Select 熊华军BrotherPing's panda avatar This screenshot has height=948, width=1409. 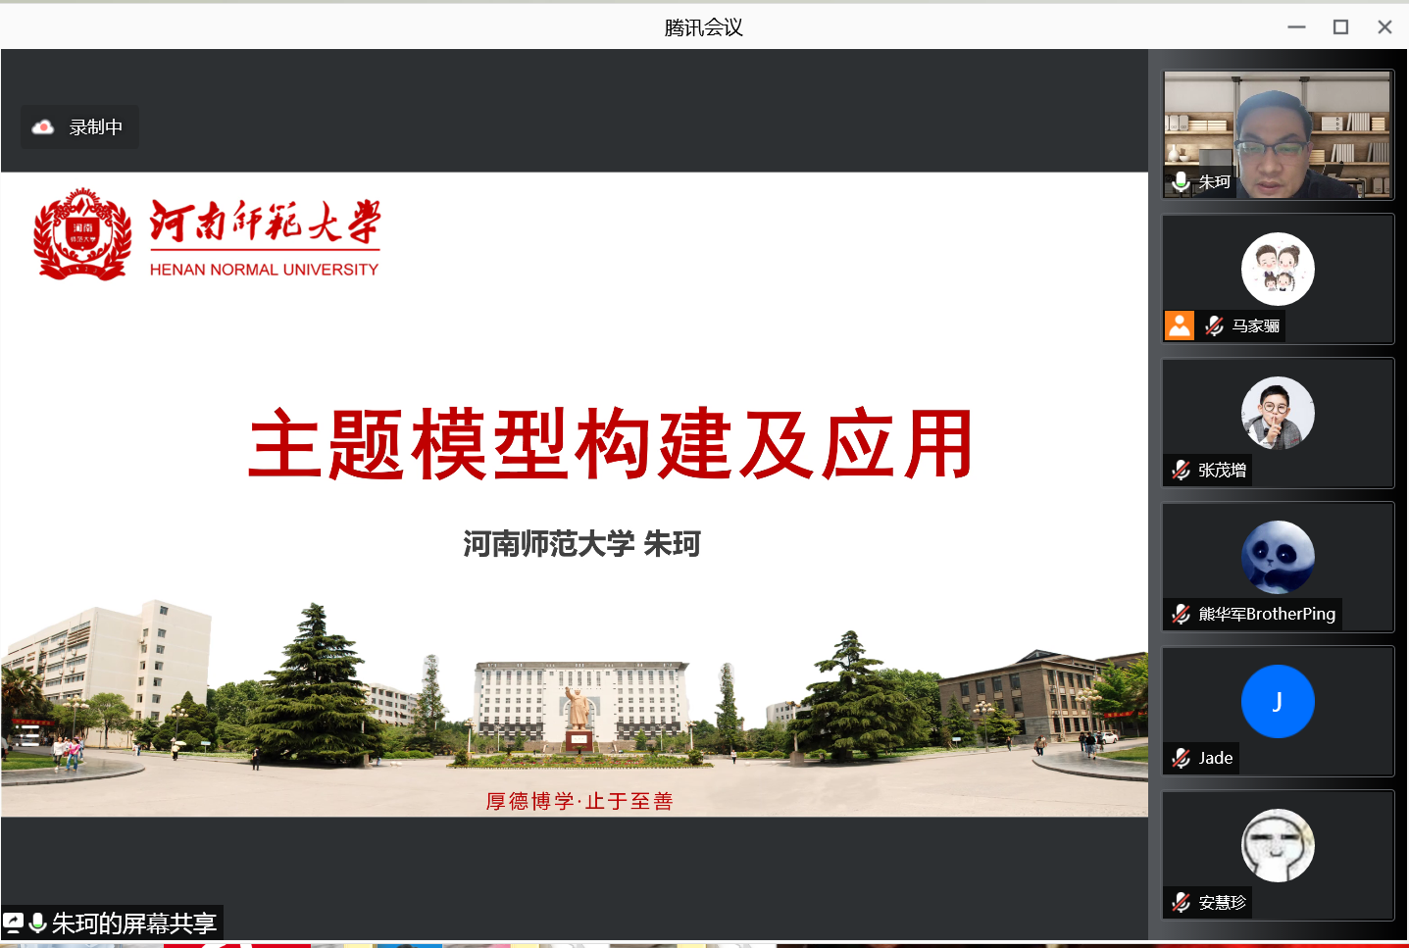point(1277,557)
